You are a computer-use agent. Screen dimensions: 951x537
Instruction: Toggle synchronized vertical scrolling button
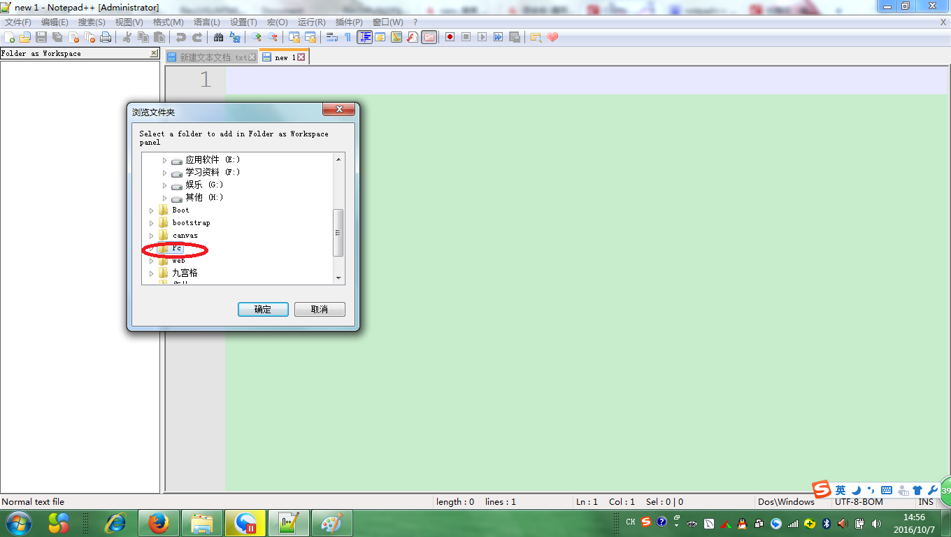click(x=294, y=37)
